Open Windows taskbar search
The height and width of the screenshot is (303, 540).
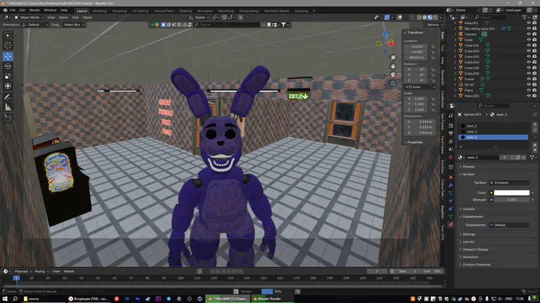click(x=15, y=299)
